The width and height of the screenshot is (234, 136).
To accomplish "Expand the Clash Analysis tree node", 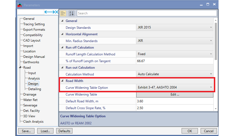I will point(21,121).
